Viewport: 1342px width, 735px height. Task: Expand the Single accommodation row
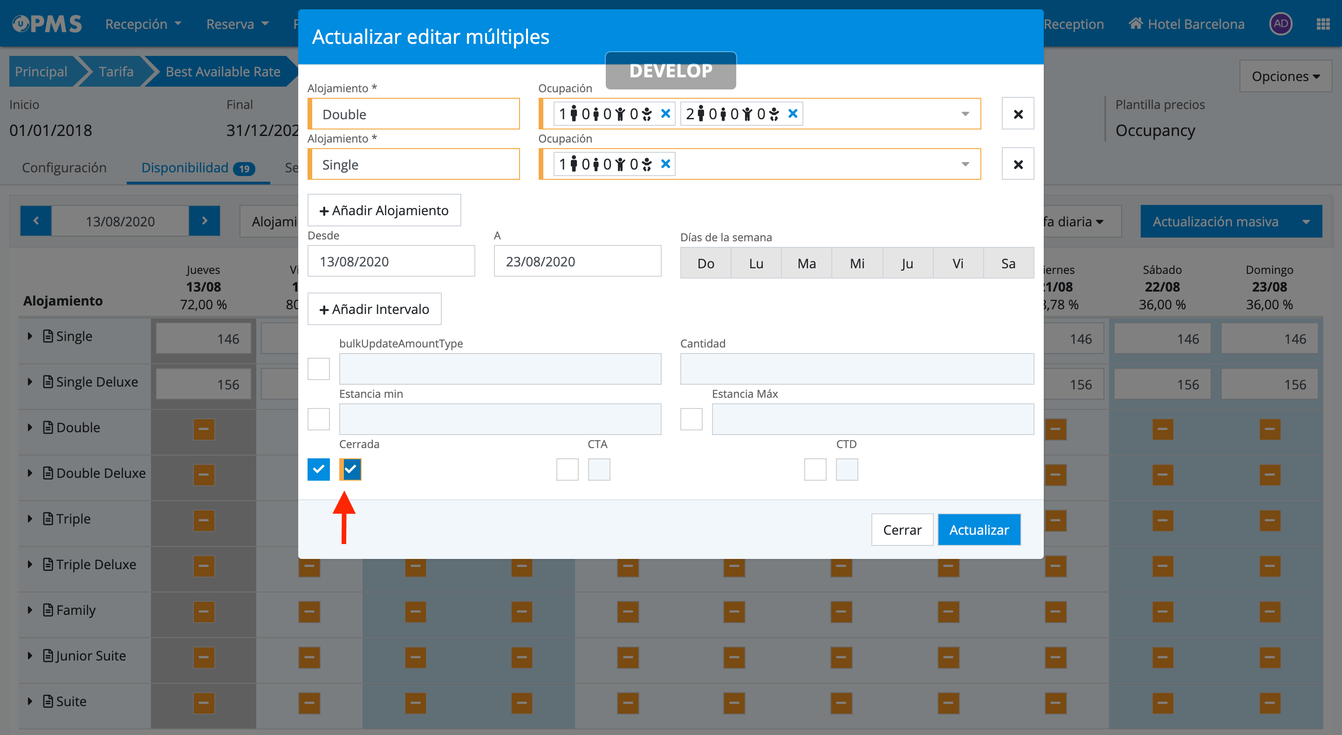coord(30,336)
